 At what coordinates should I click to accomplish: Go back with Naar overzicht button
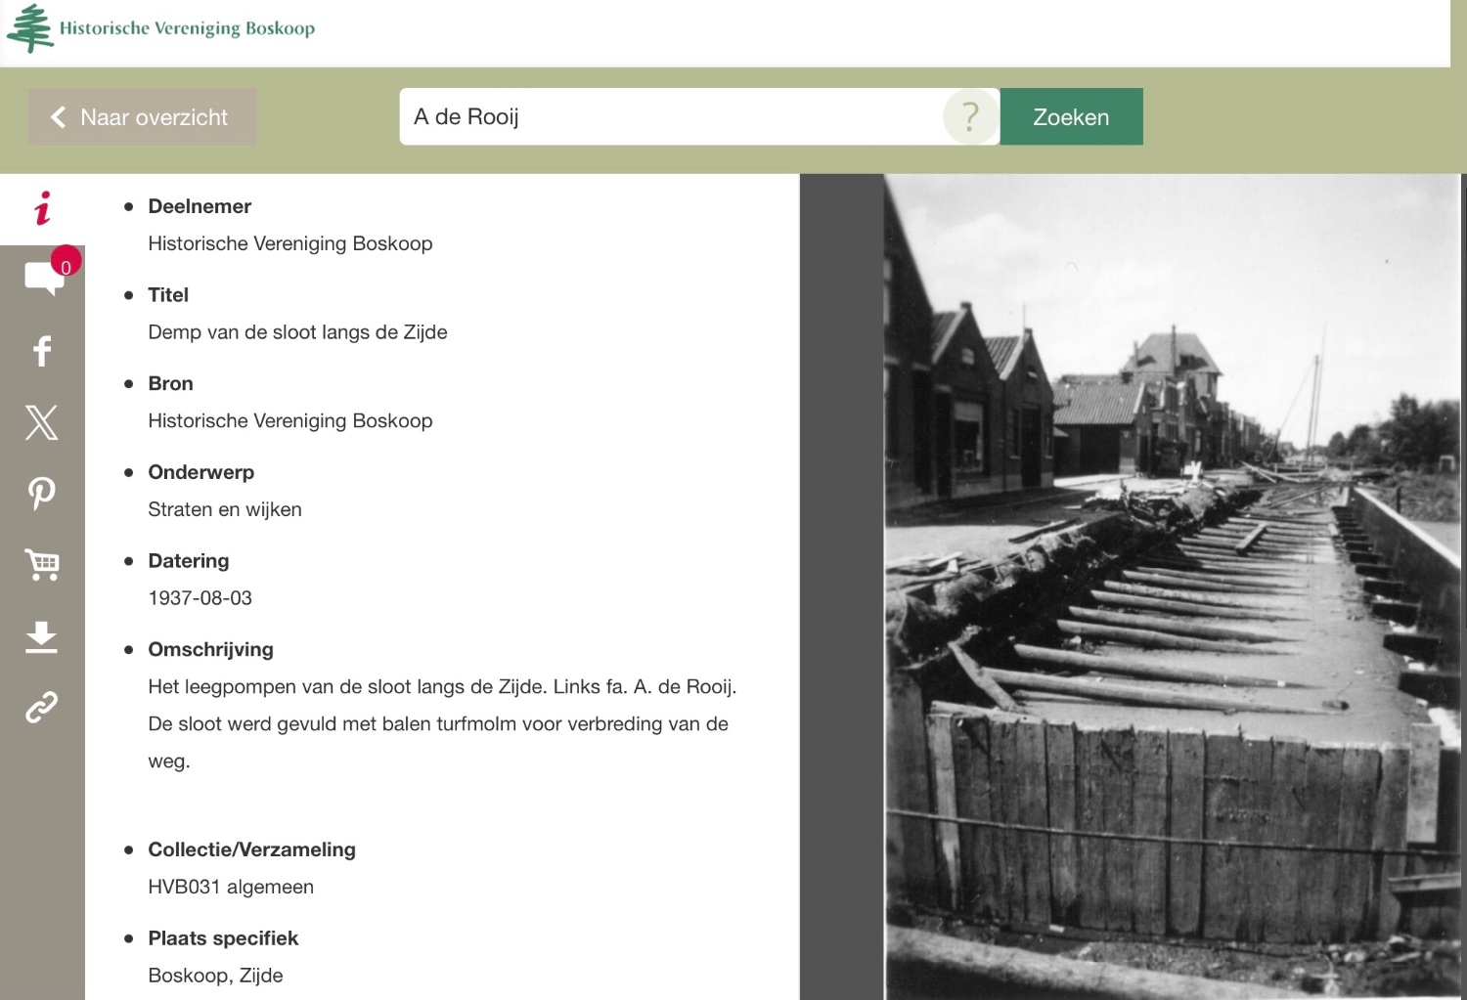point(142,117)
